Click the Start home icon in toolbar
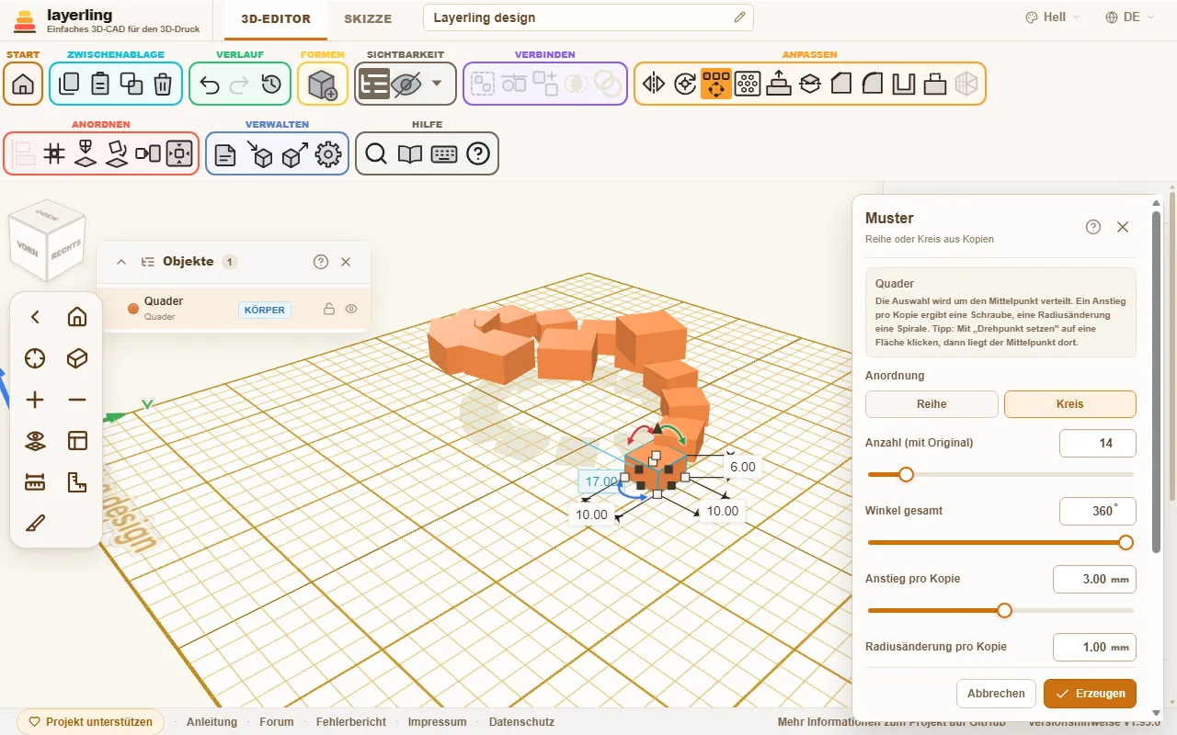 [x=23, y=84]
